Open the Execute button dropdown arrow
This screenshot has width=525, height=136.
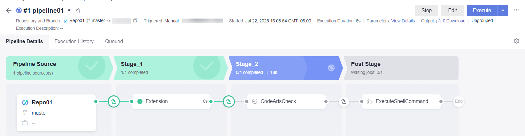(x=503, y=11)
